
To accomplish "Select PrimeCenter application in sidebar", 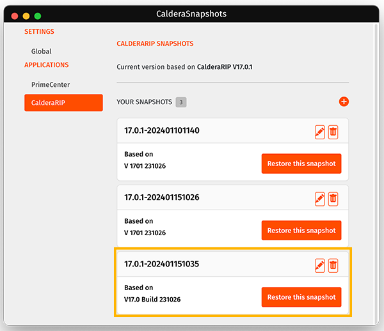I will tap(51, 84).
